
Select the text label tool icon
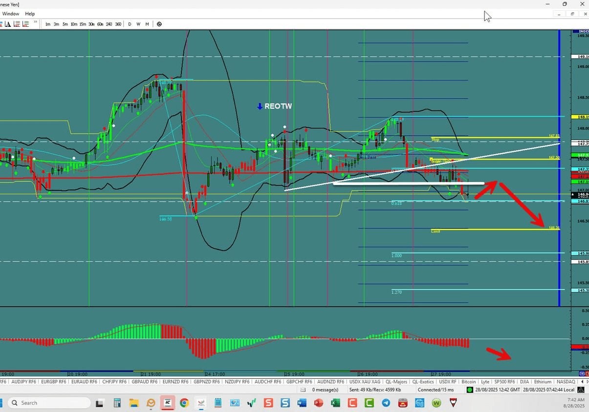(8, 23)
